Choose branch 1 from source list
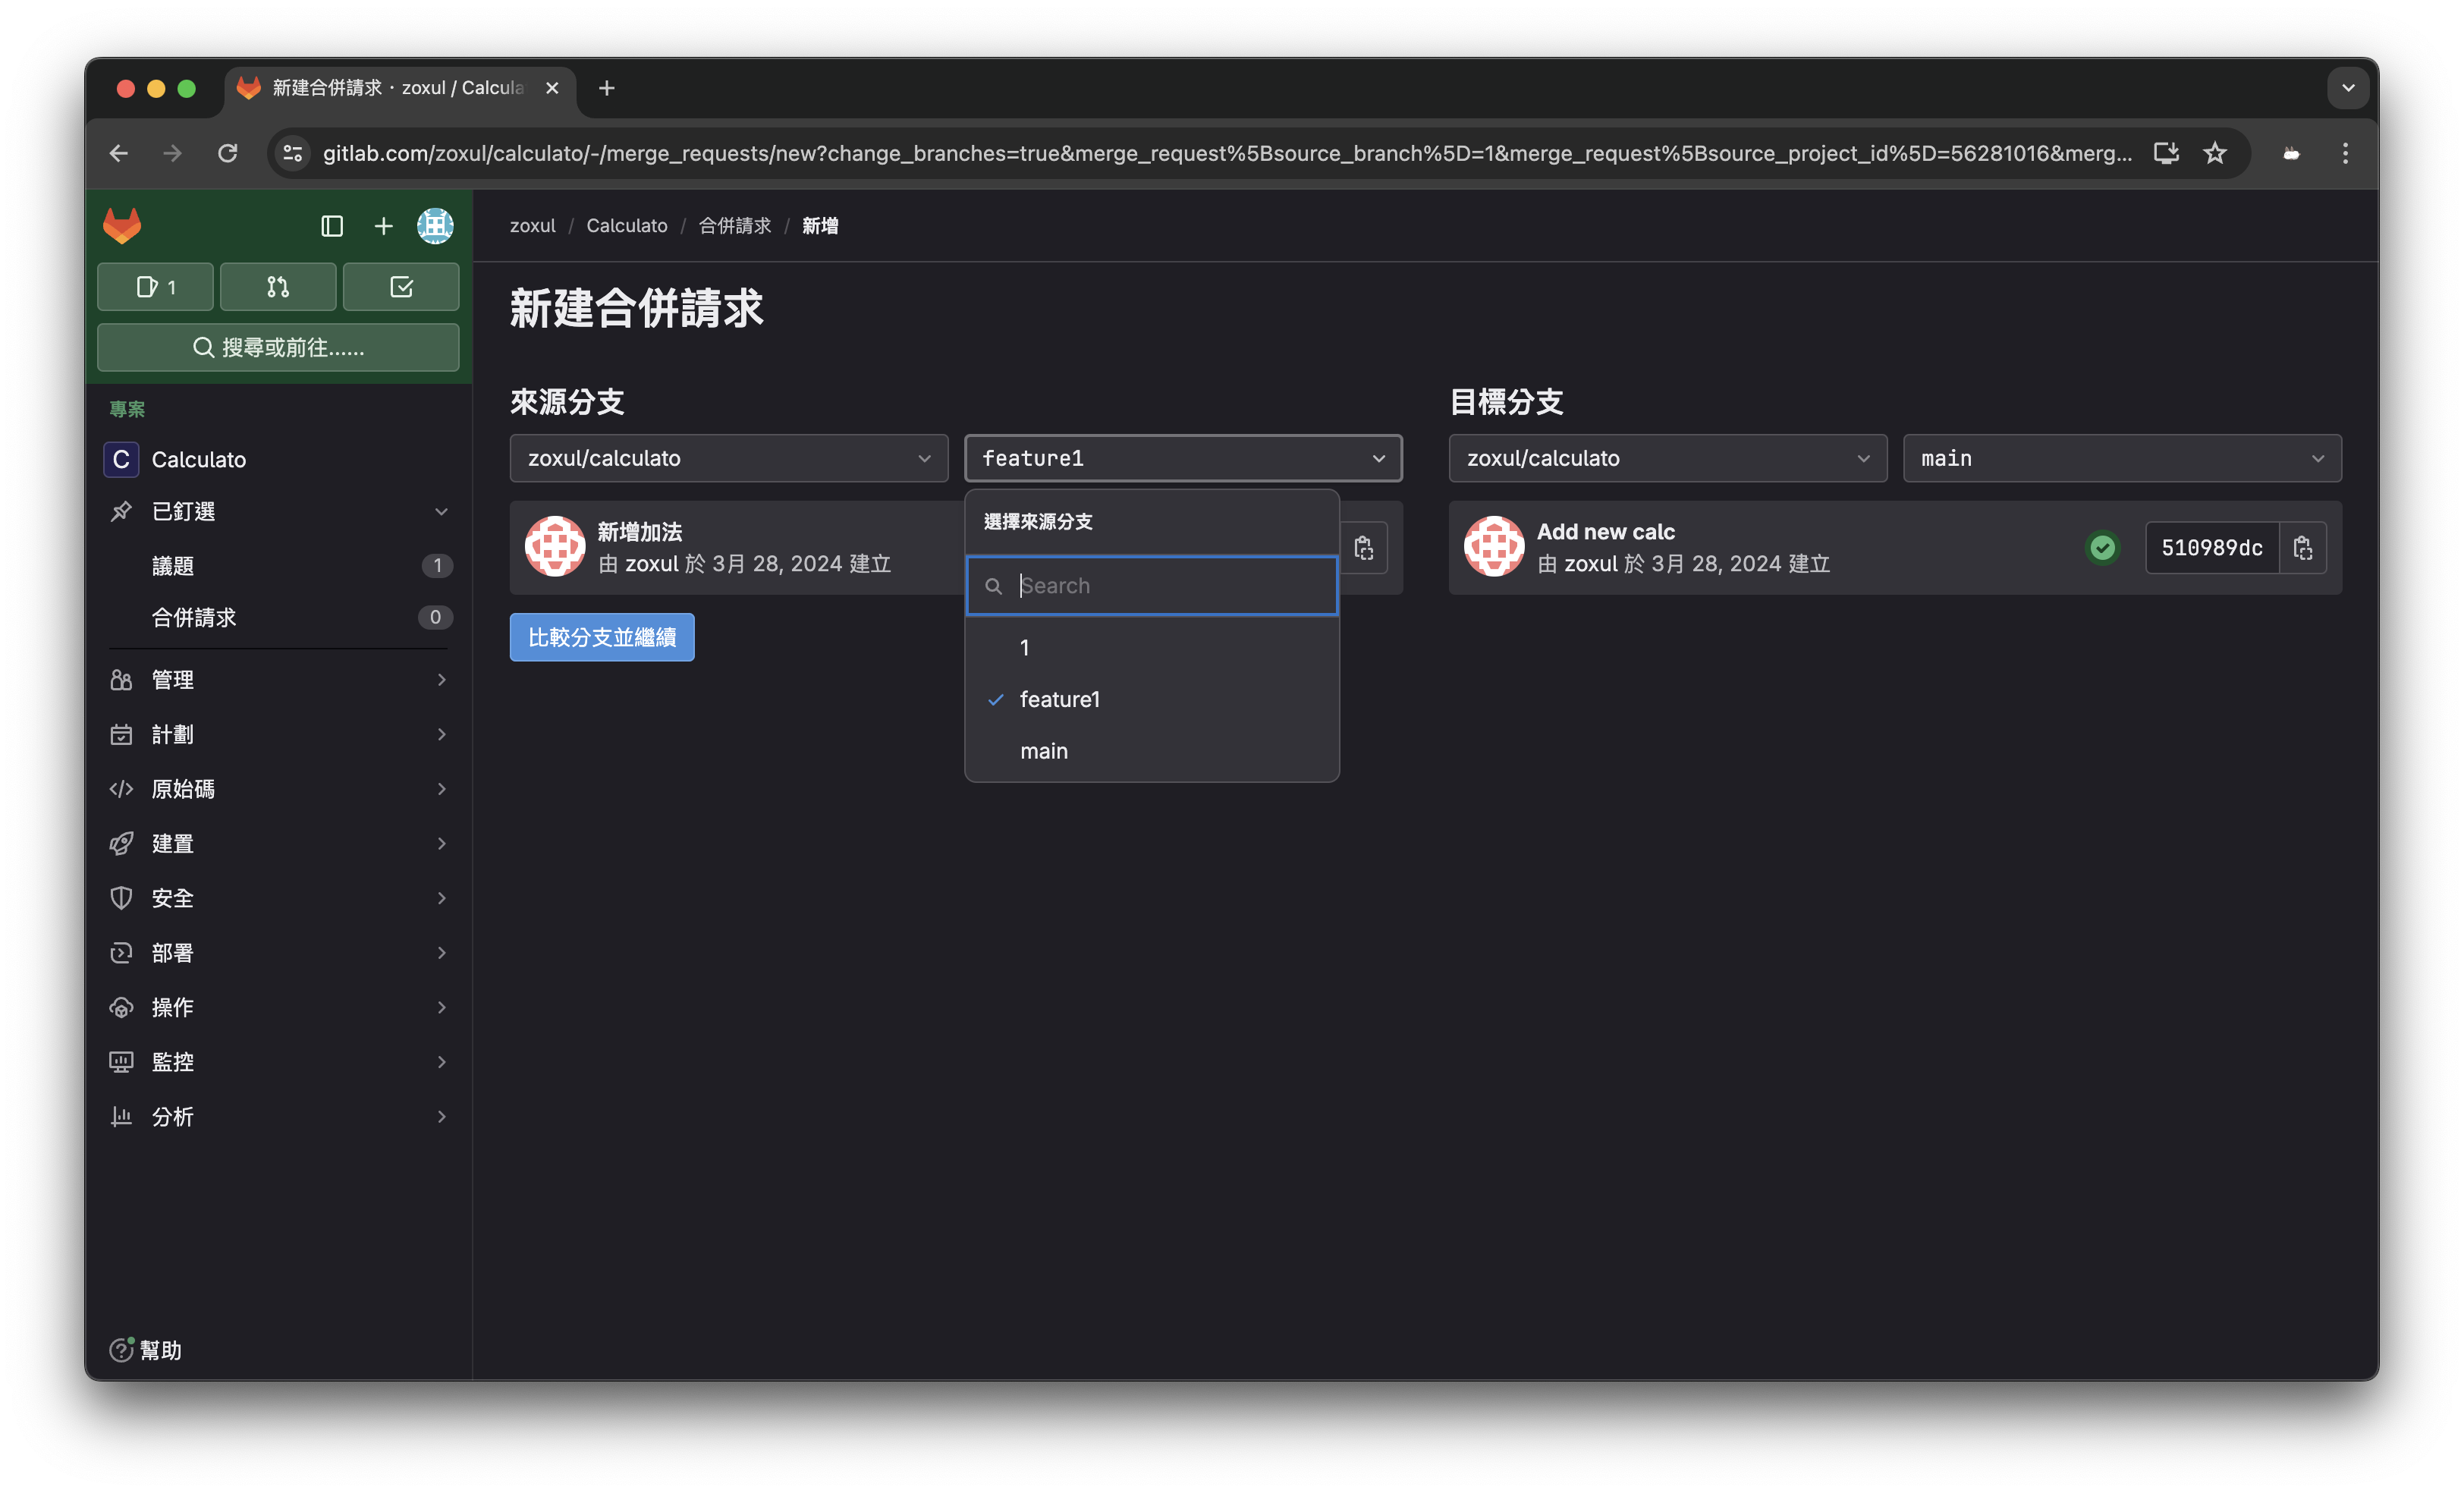The width and height of the screenshot is (2464, 1493). (x=1024, y=647)
